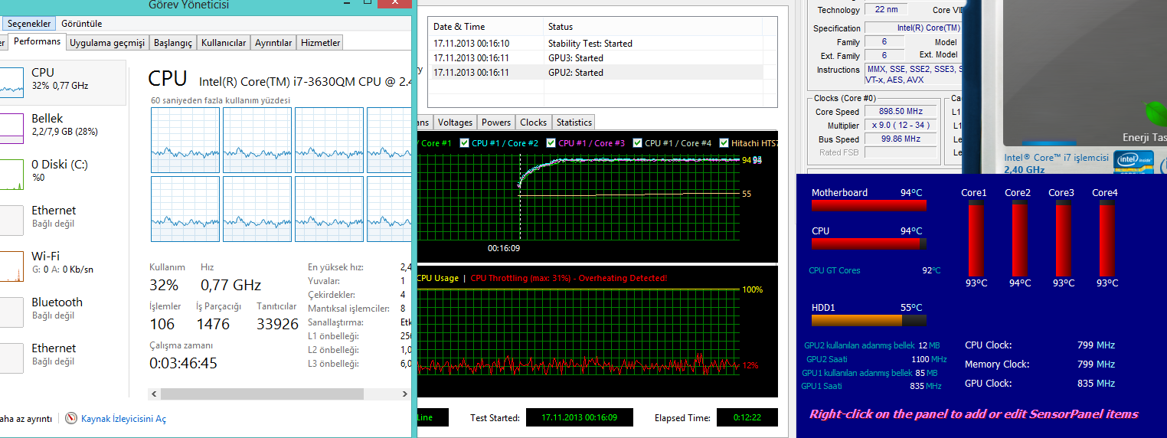1167x438 pixels.
Task: Click the Instructions field in CPU-Z
Action: [912, 74]
